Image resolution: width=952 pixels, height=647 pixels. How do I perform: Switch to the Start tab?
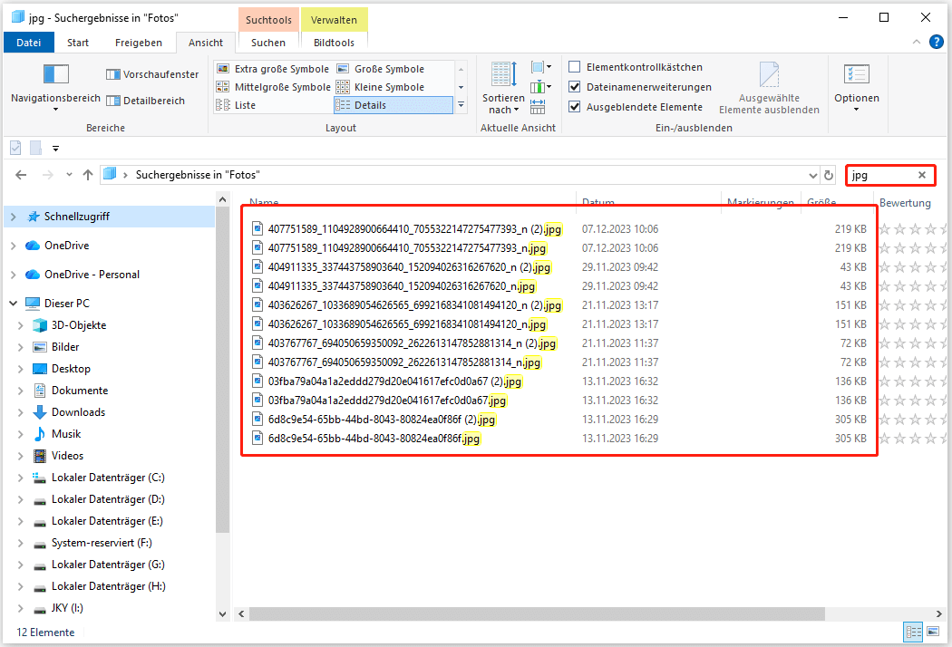(78, 43)
